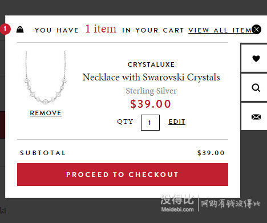This screenshot has width=267, height=223.
Task: Select the Necklace with Swarovski Crystals title
Action: tap(151, 78)
